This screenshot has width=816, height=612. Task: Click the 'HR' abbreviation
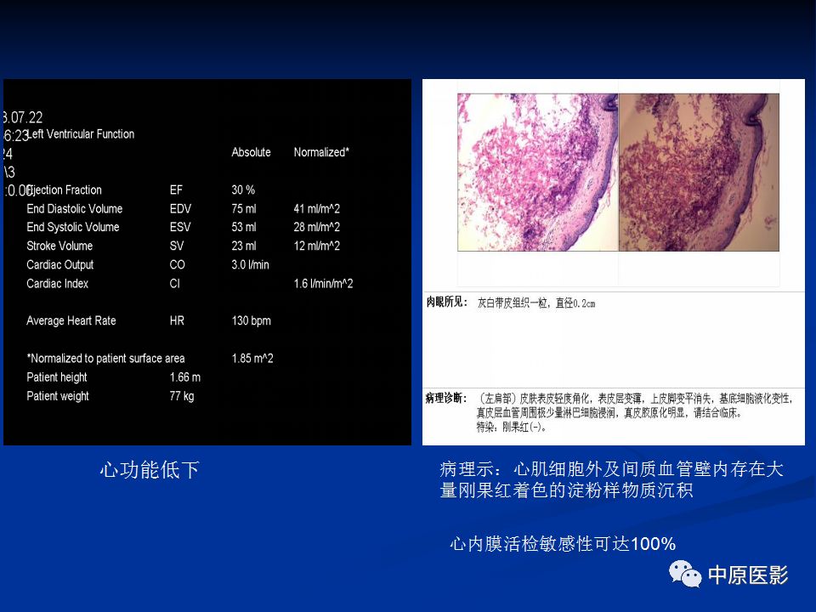pyautogui.click(x=177, y=321)
